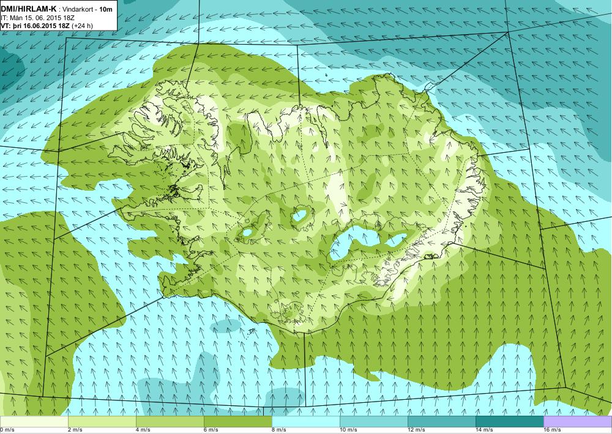
Task: Click the VT: þri 16.06.2015 18Z line
Action: tap(35, 26)
